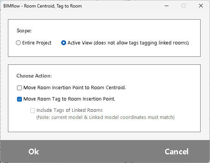
Task: Confirm the dialog with Ok
Action: coord(34,152)
